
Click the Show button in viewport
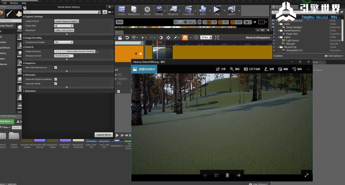click(119, 22)
